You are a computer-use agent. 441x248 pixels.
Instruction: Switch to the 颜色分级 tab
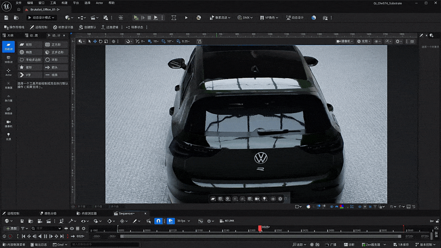(48, 214)
